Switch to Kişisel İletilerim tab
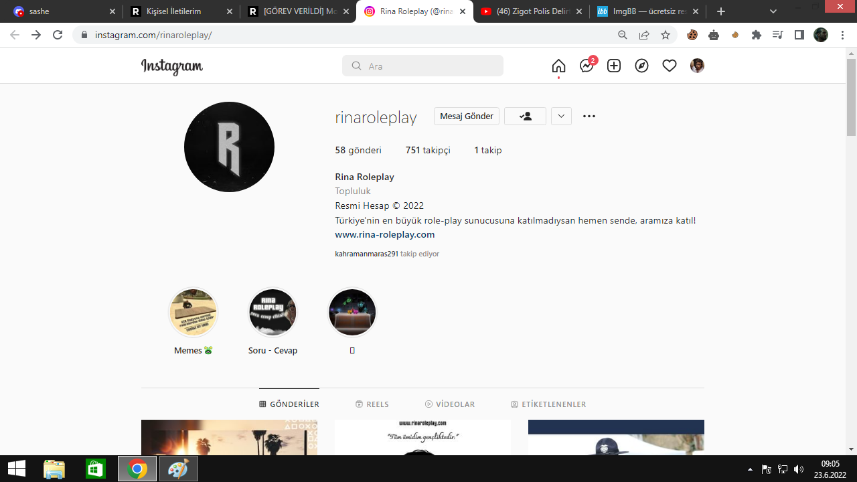 [182, 11]
